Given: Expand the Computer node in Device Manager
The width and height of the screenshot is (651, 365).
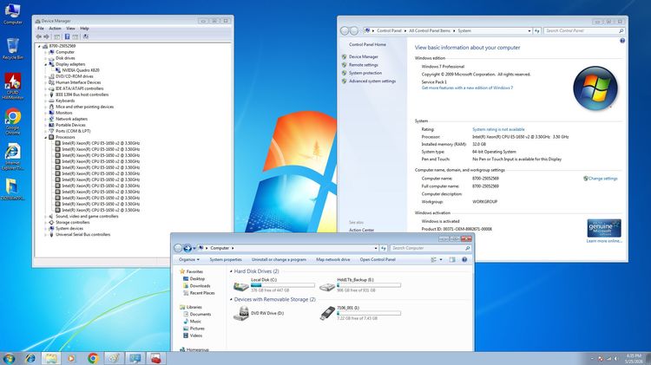Looking at the screenshot, I should (46, 52).
